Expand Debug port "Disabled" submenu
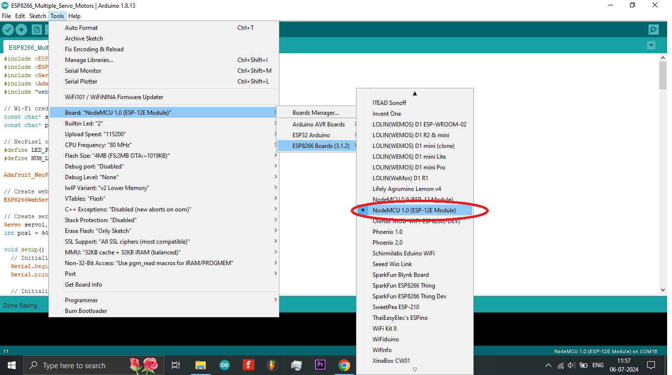Viewport: 672px width, 375px height. click(164, 167)
